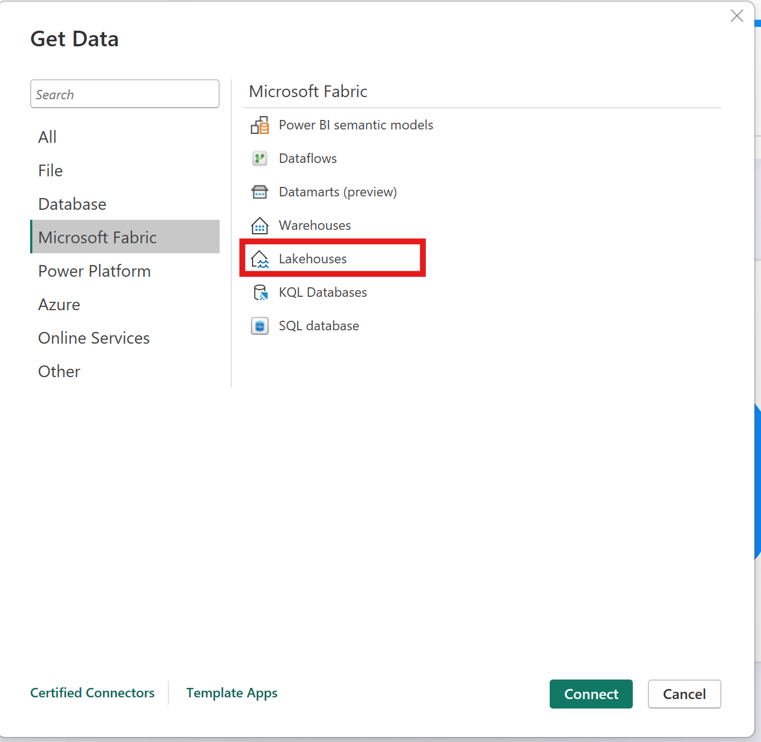Close the Get Data dialog
This screenshot has width=761, height=742.
tap(737, 16)
